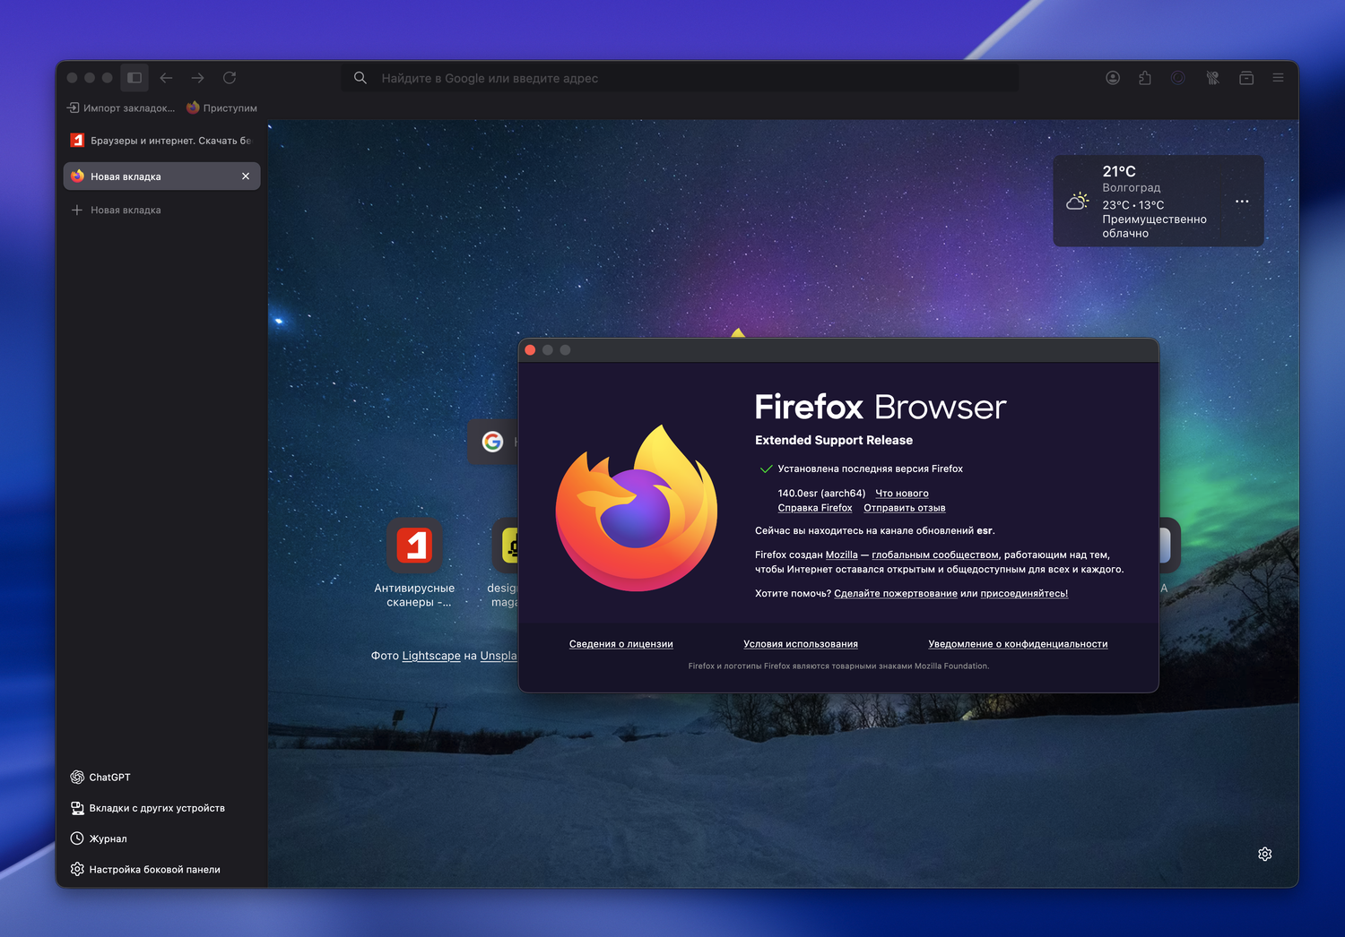This screenshot has height=937, width=1345.
Task: Go back with the left arrow button
Action: [x=166, y=78]
